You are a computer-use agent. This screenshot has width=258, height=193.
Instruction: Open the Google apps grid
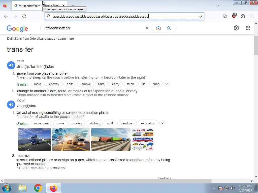[x=248, y=28]
